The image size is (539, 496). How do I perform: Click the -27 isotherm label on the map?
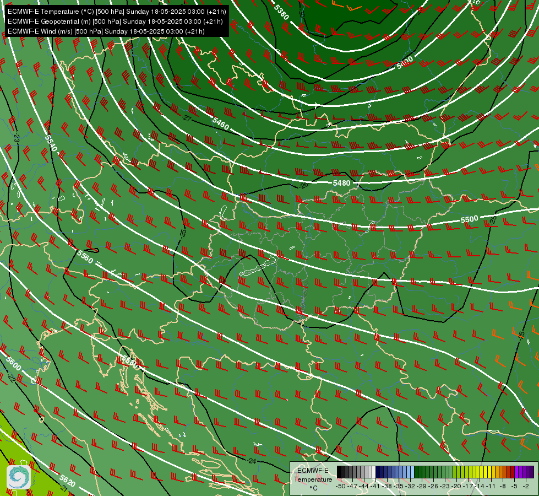pos(187,118)
